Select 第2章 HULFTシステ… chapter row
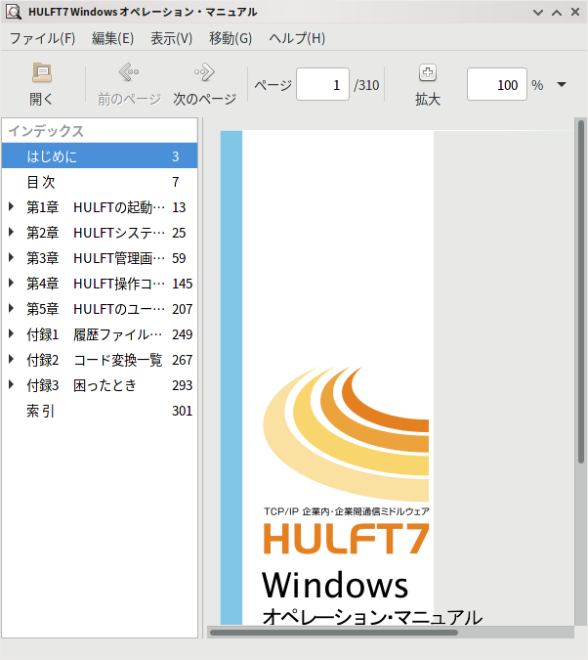The height and width of the screenshot is (660, 588). (x=100, y=233)
